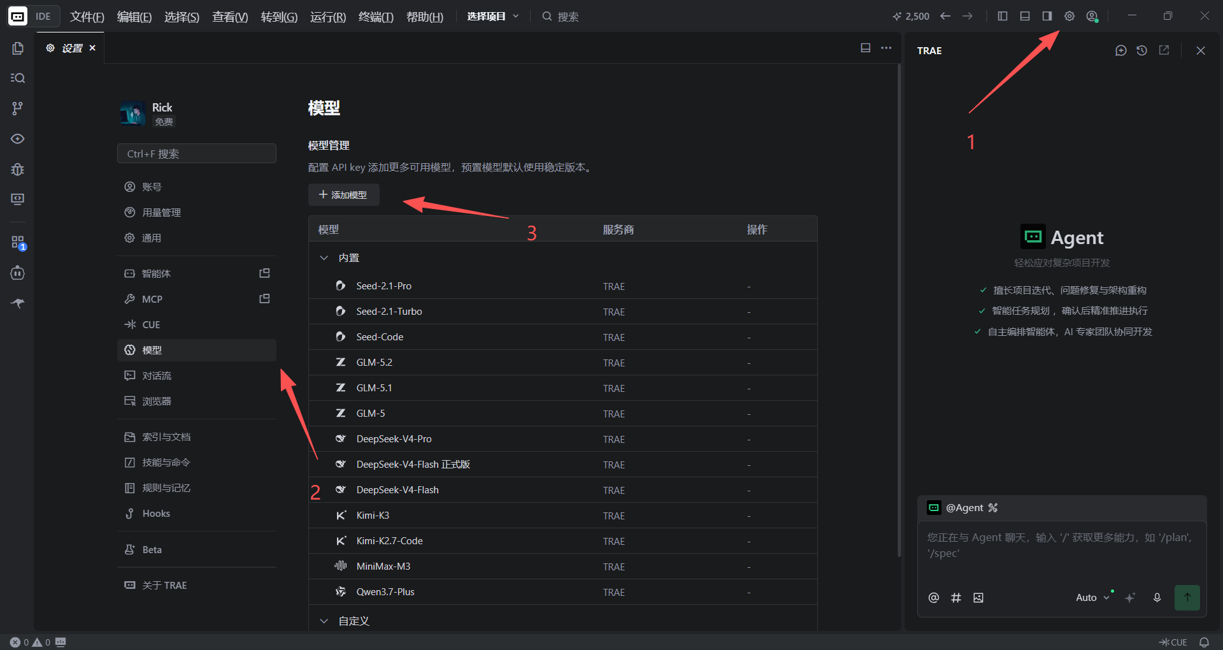Click the warnings count in status bar
This screenshot has height=650, width=1223.
pyautogui.click(x=41, y=642)
